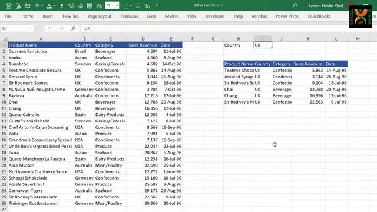377x212 pixels.
Task: Select column A header
Action: [x=41, y=39]
